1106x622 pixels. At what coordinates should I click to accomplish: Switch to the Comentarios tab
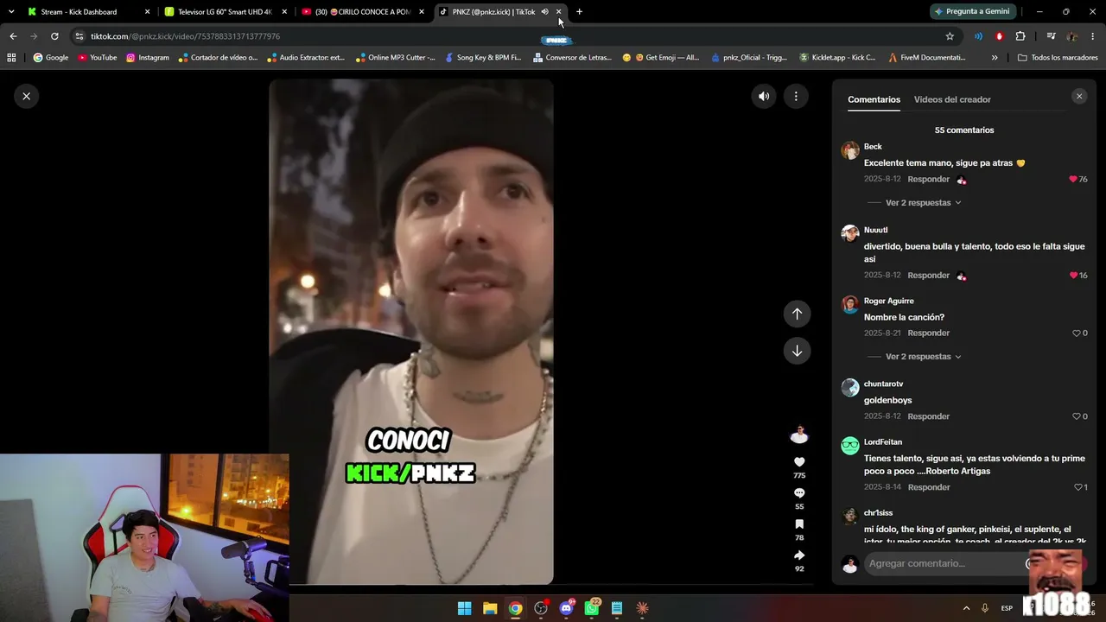[x=874, y=99]
